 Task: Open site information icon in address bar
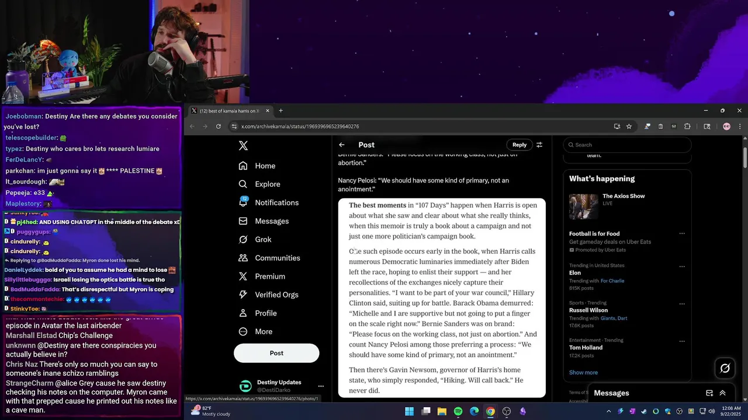coord(234,126)
